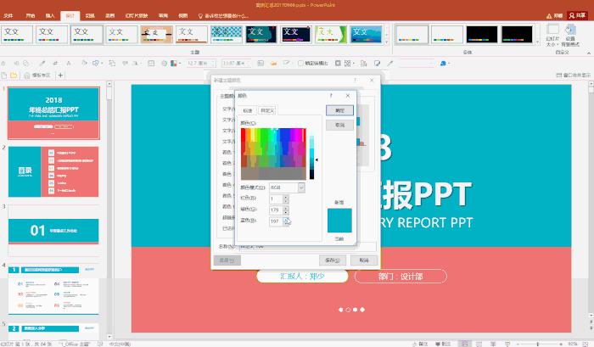This screenshot has width=594, height=347.
Task: Click the blue value spinner arrows
Action: 286,221
